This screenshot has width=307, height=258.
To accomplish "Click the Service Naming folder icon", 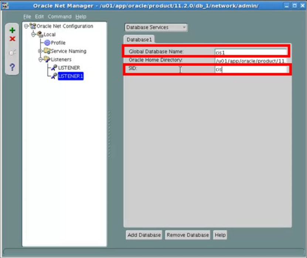I will tap(47, 51).
